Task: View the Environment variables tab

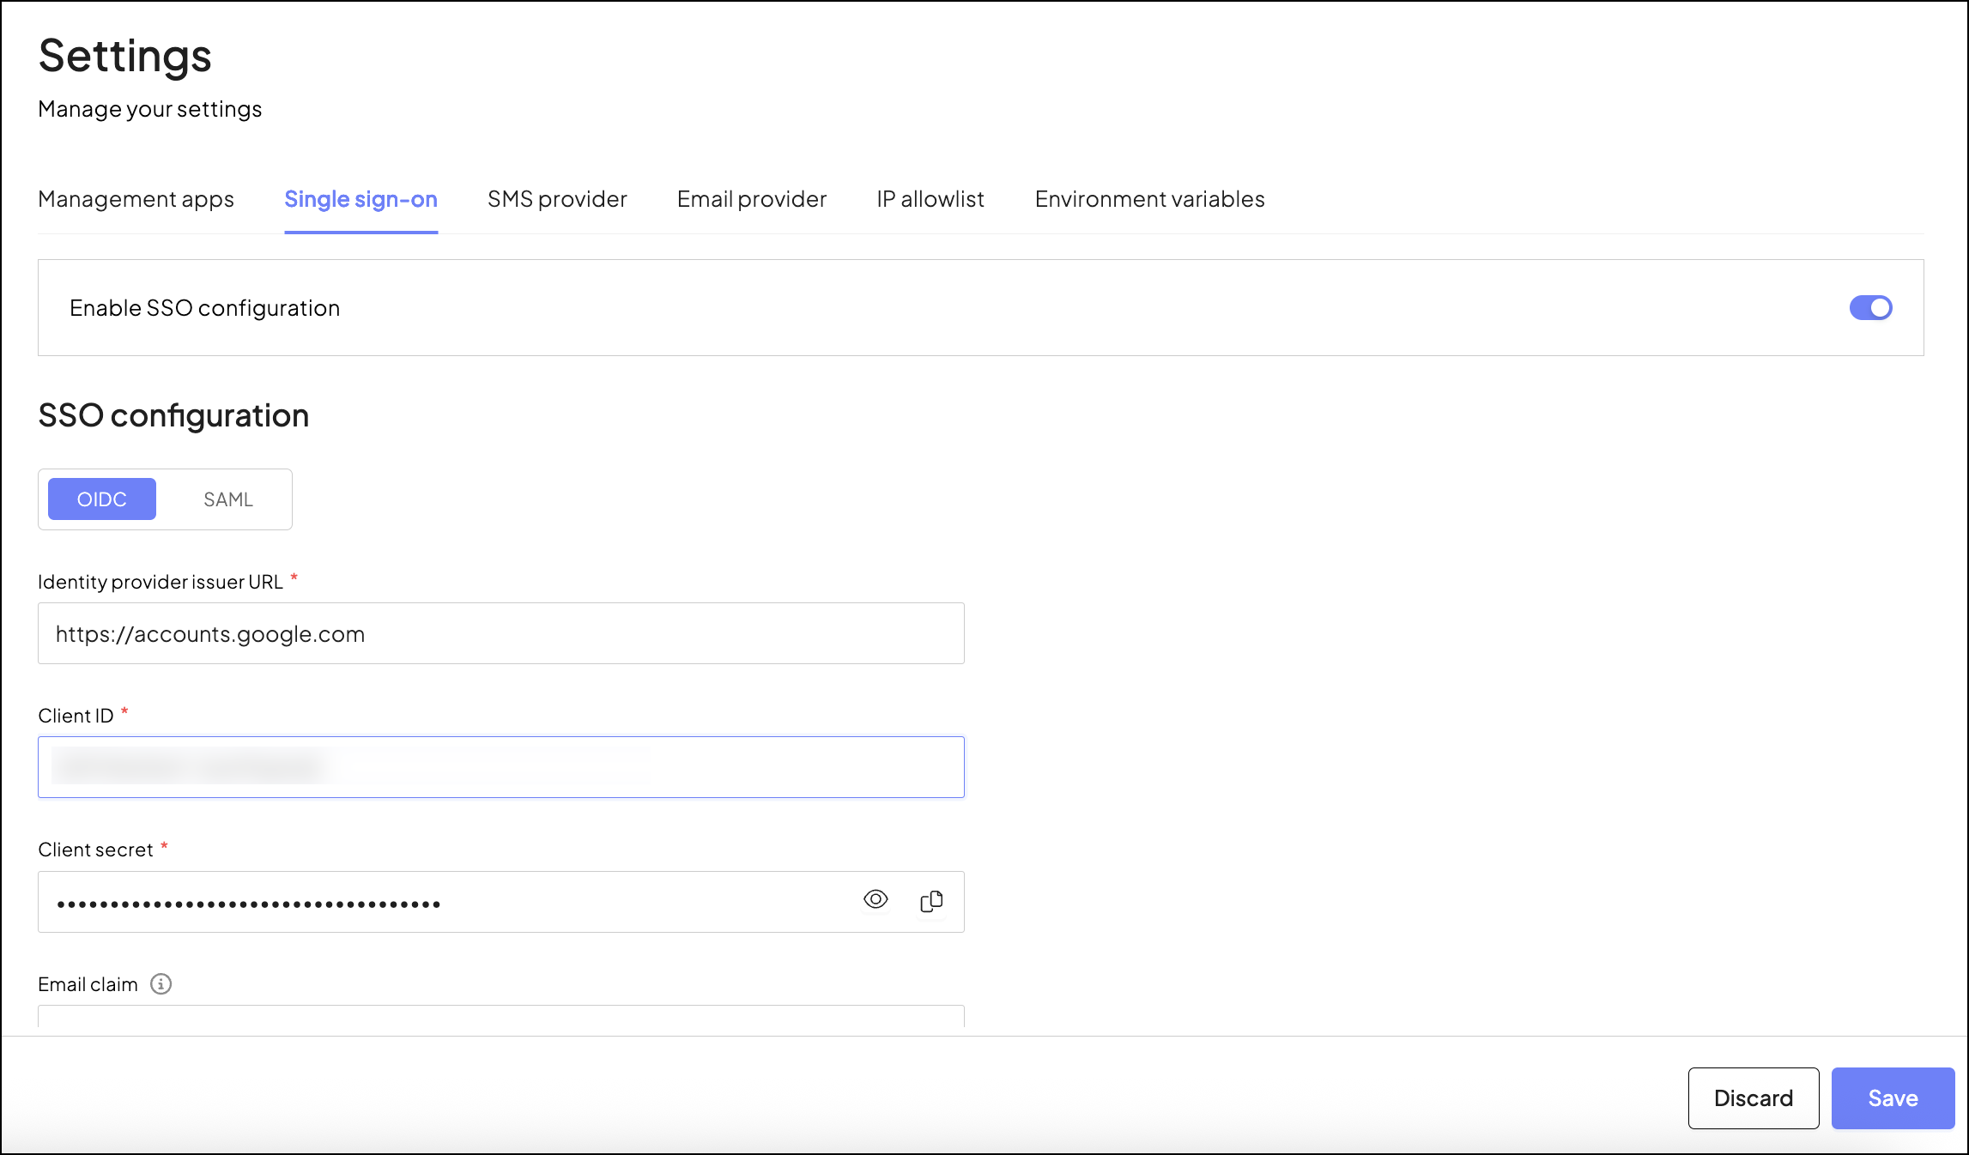Action: (x=1149, y=199)
